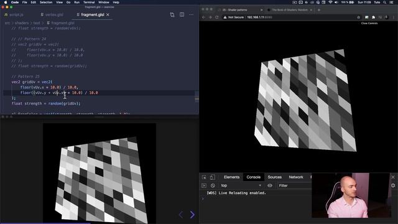The height and width of the screenshot is (224, 398).
Task: Click the console Filter field
Action: 295,185
